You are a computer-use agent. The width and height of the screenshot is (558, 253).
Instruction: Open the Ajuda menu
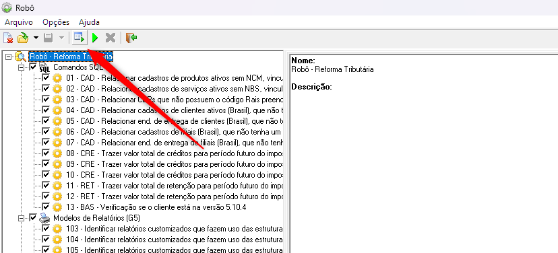coord(89,22)
